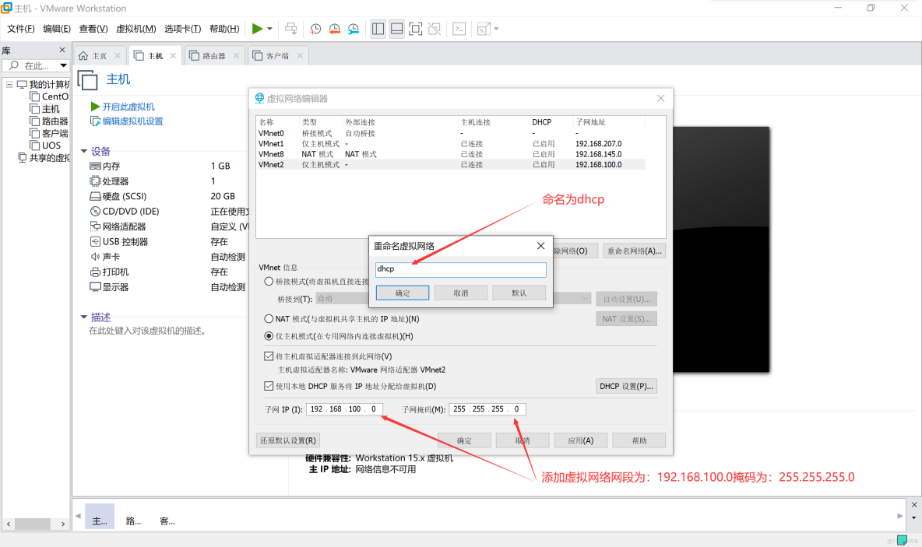Open the 虚拟机(M) menu
This screenshot has height=547, width=922.
pos(135,29)
